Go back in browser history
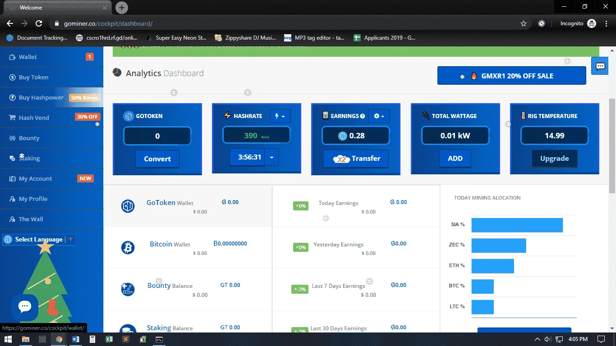The height and width of the screenshot is (346, 616). (10, 23)
